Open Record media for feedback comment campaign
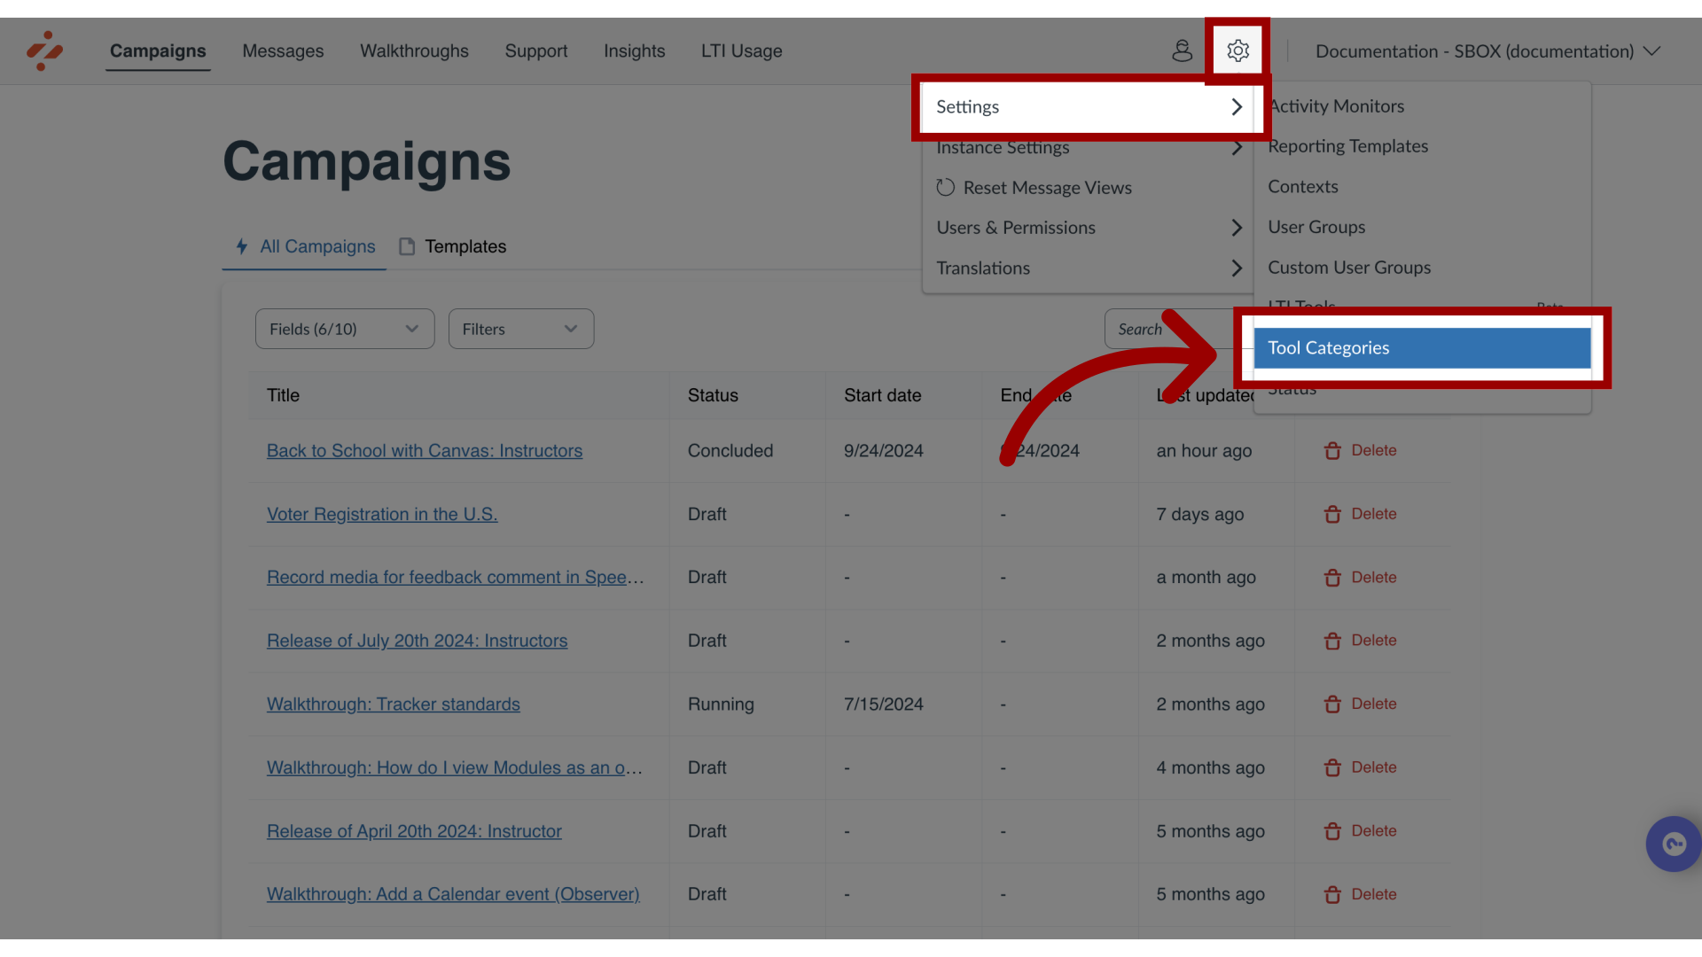This screenshot has width=1702, height=957. click(456, 578)
